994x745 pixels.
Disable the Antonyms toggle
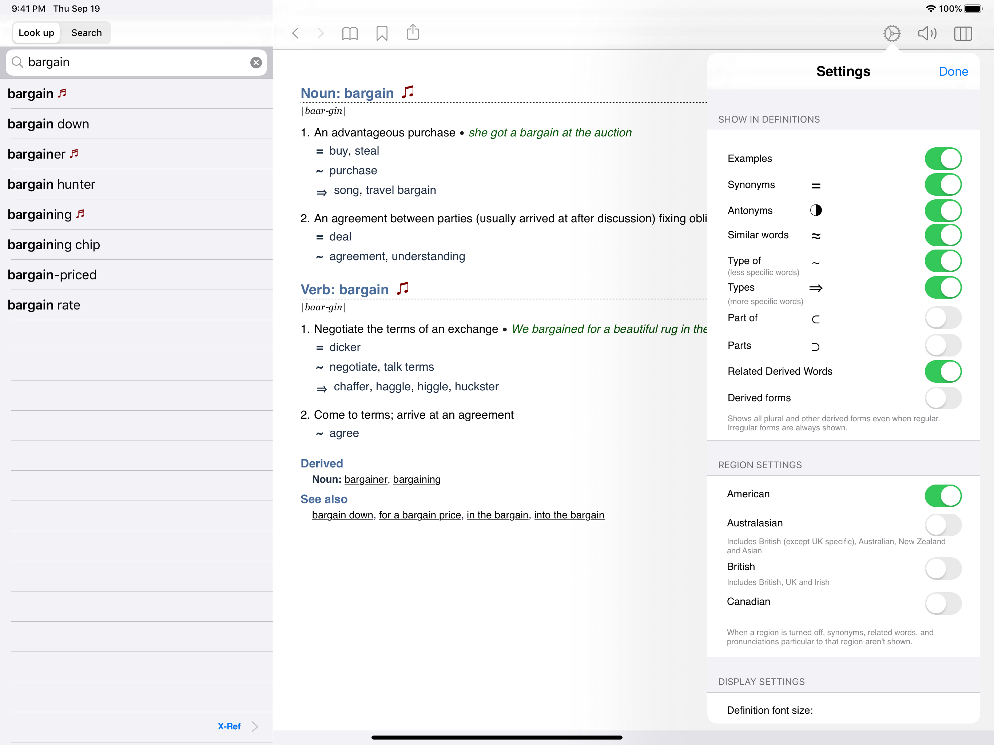942,210
